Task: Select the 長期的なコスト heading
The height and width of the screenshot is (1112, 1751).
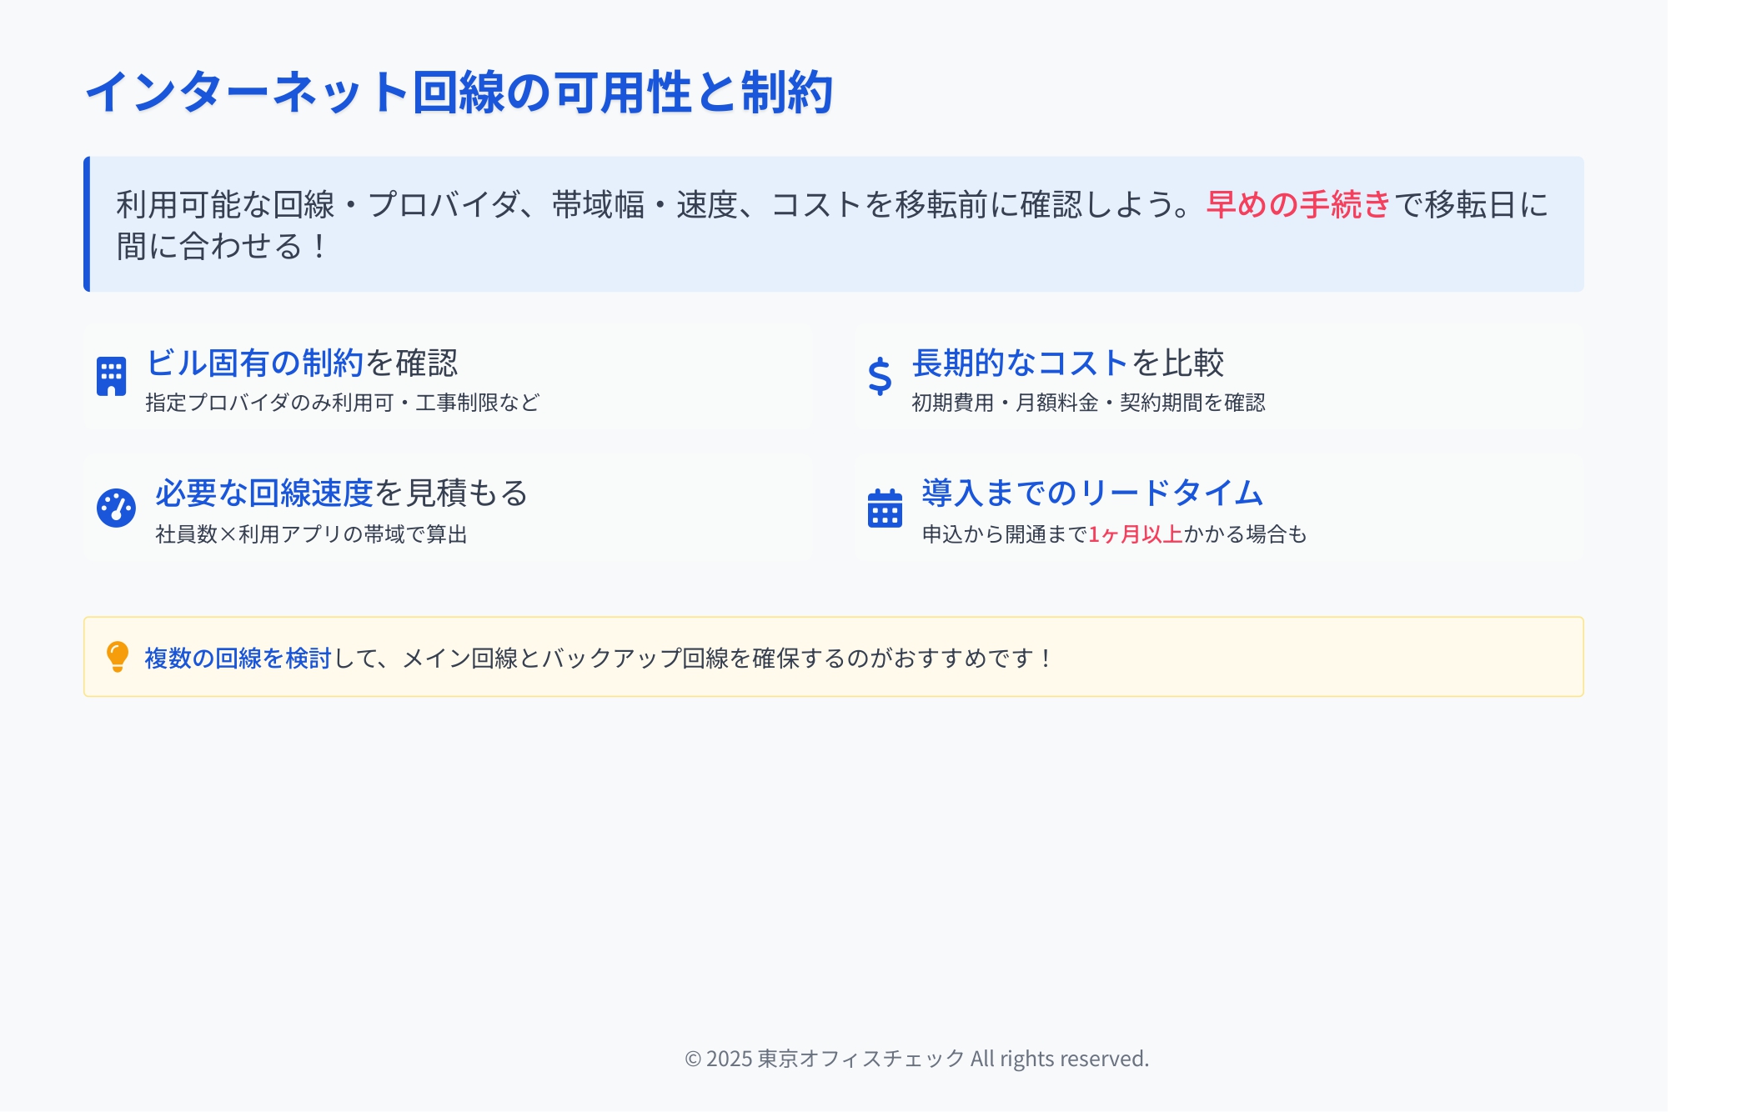Action: [x=1021, y=363]
